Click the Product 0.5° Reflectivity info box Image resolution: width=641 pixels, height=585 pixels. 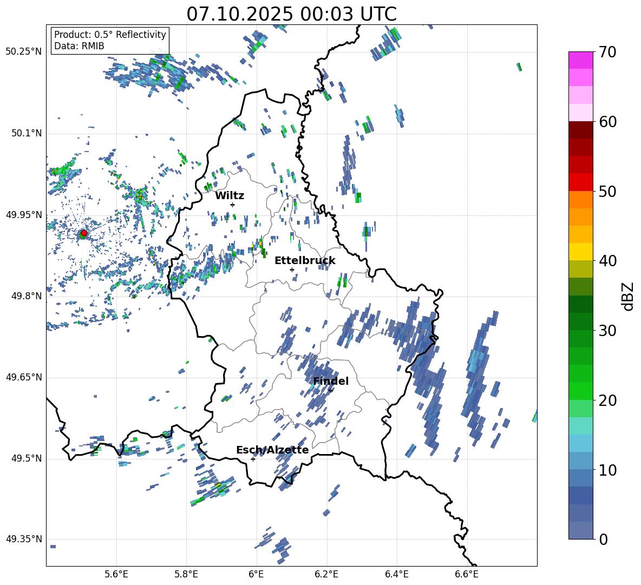tap(110, 40)
